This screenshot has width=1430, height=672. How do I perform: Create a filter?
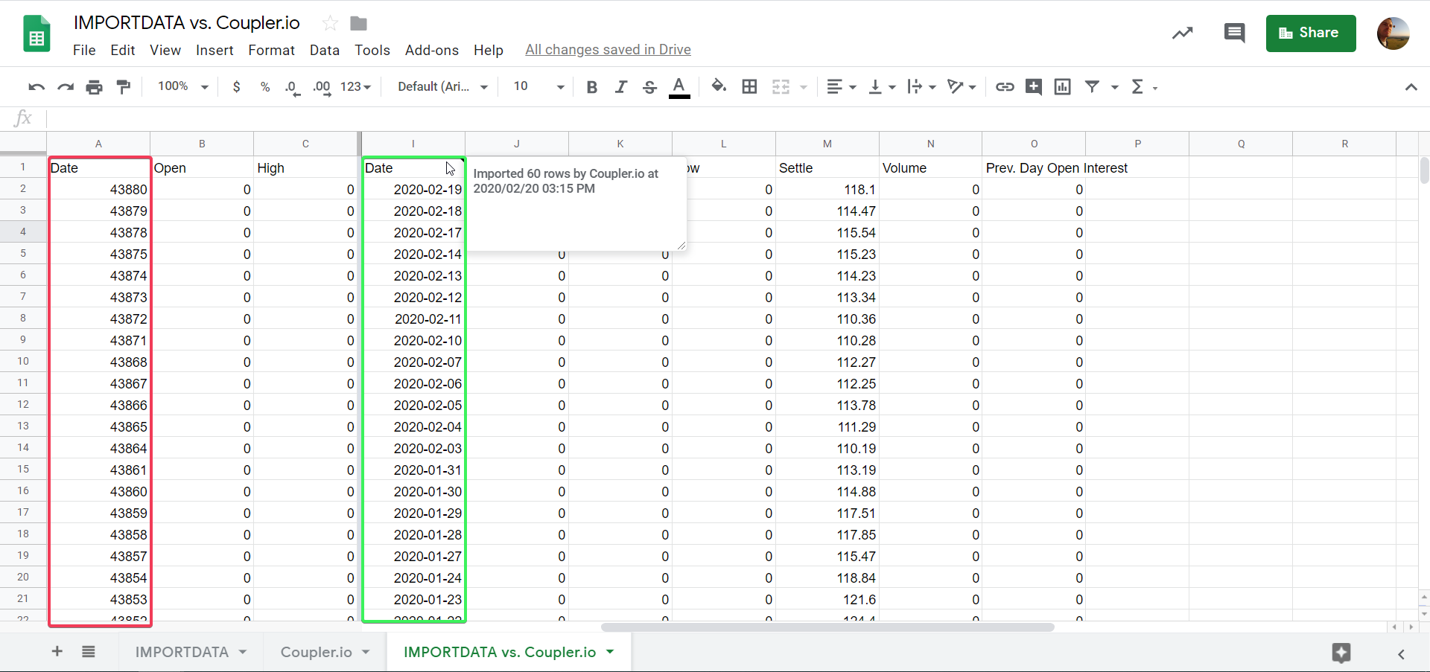click(1092, 87)
